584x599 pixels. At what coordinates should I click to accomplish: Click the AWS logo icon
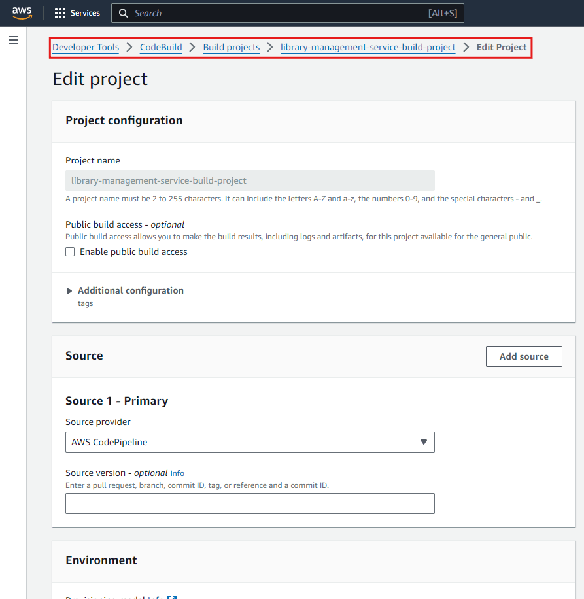tap(22, 13)
